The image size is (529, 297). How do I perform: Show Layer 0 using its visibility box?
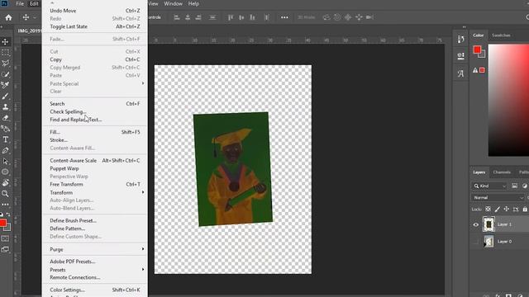click(476, 242)
